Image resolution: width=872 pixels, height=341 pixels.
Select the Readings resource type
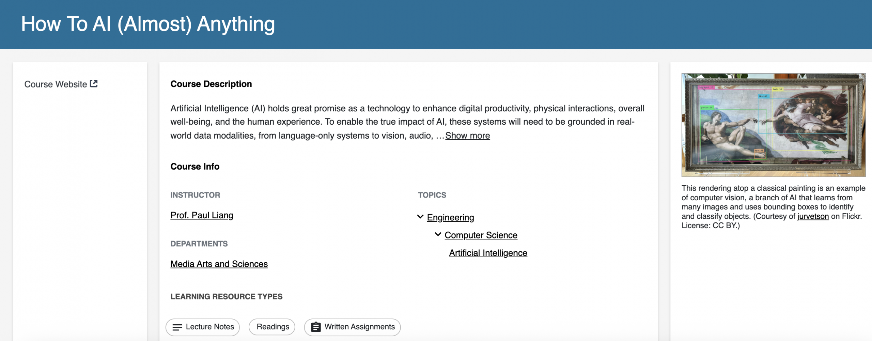[x=272, y=327]
